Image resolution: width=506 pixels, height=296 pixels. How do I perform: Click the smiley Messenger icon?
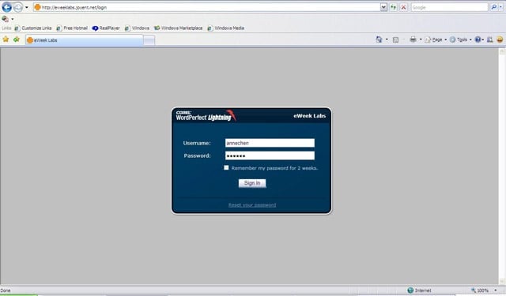coord(500,39)
